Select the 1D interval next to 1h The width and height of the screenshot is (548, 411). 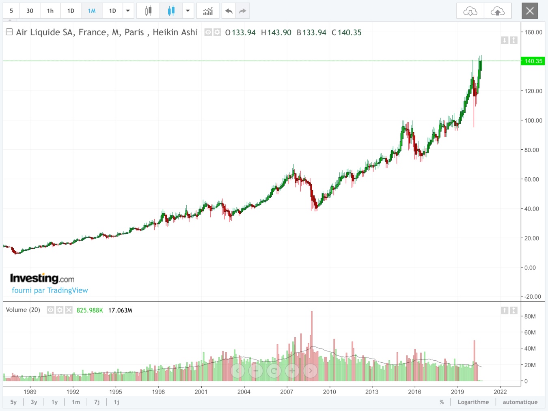pos(71,11)
